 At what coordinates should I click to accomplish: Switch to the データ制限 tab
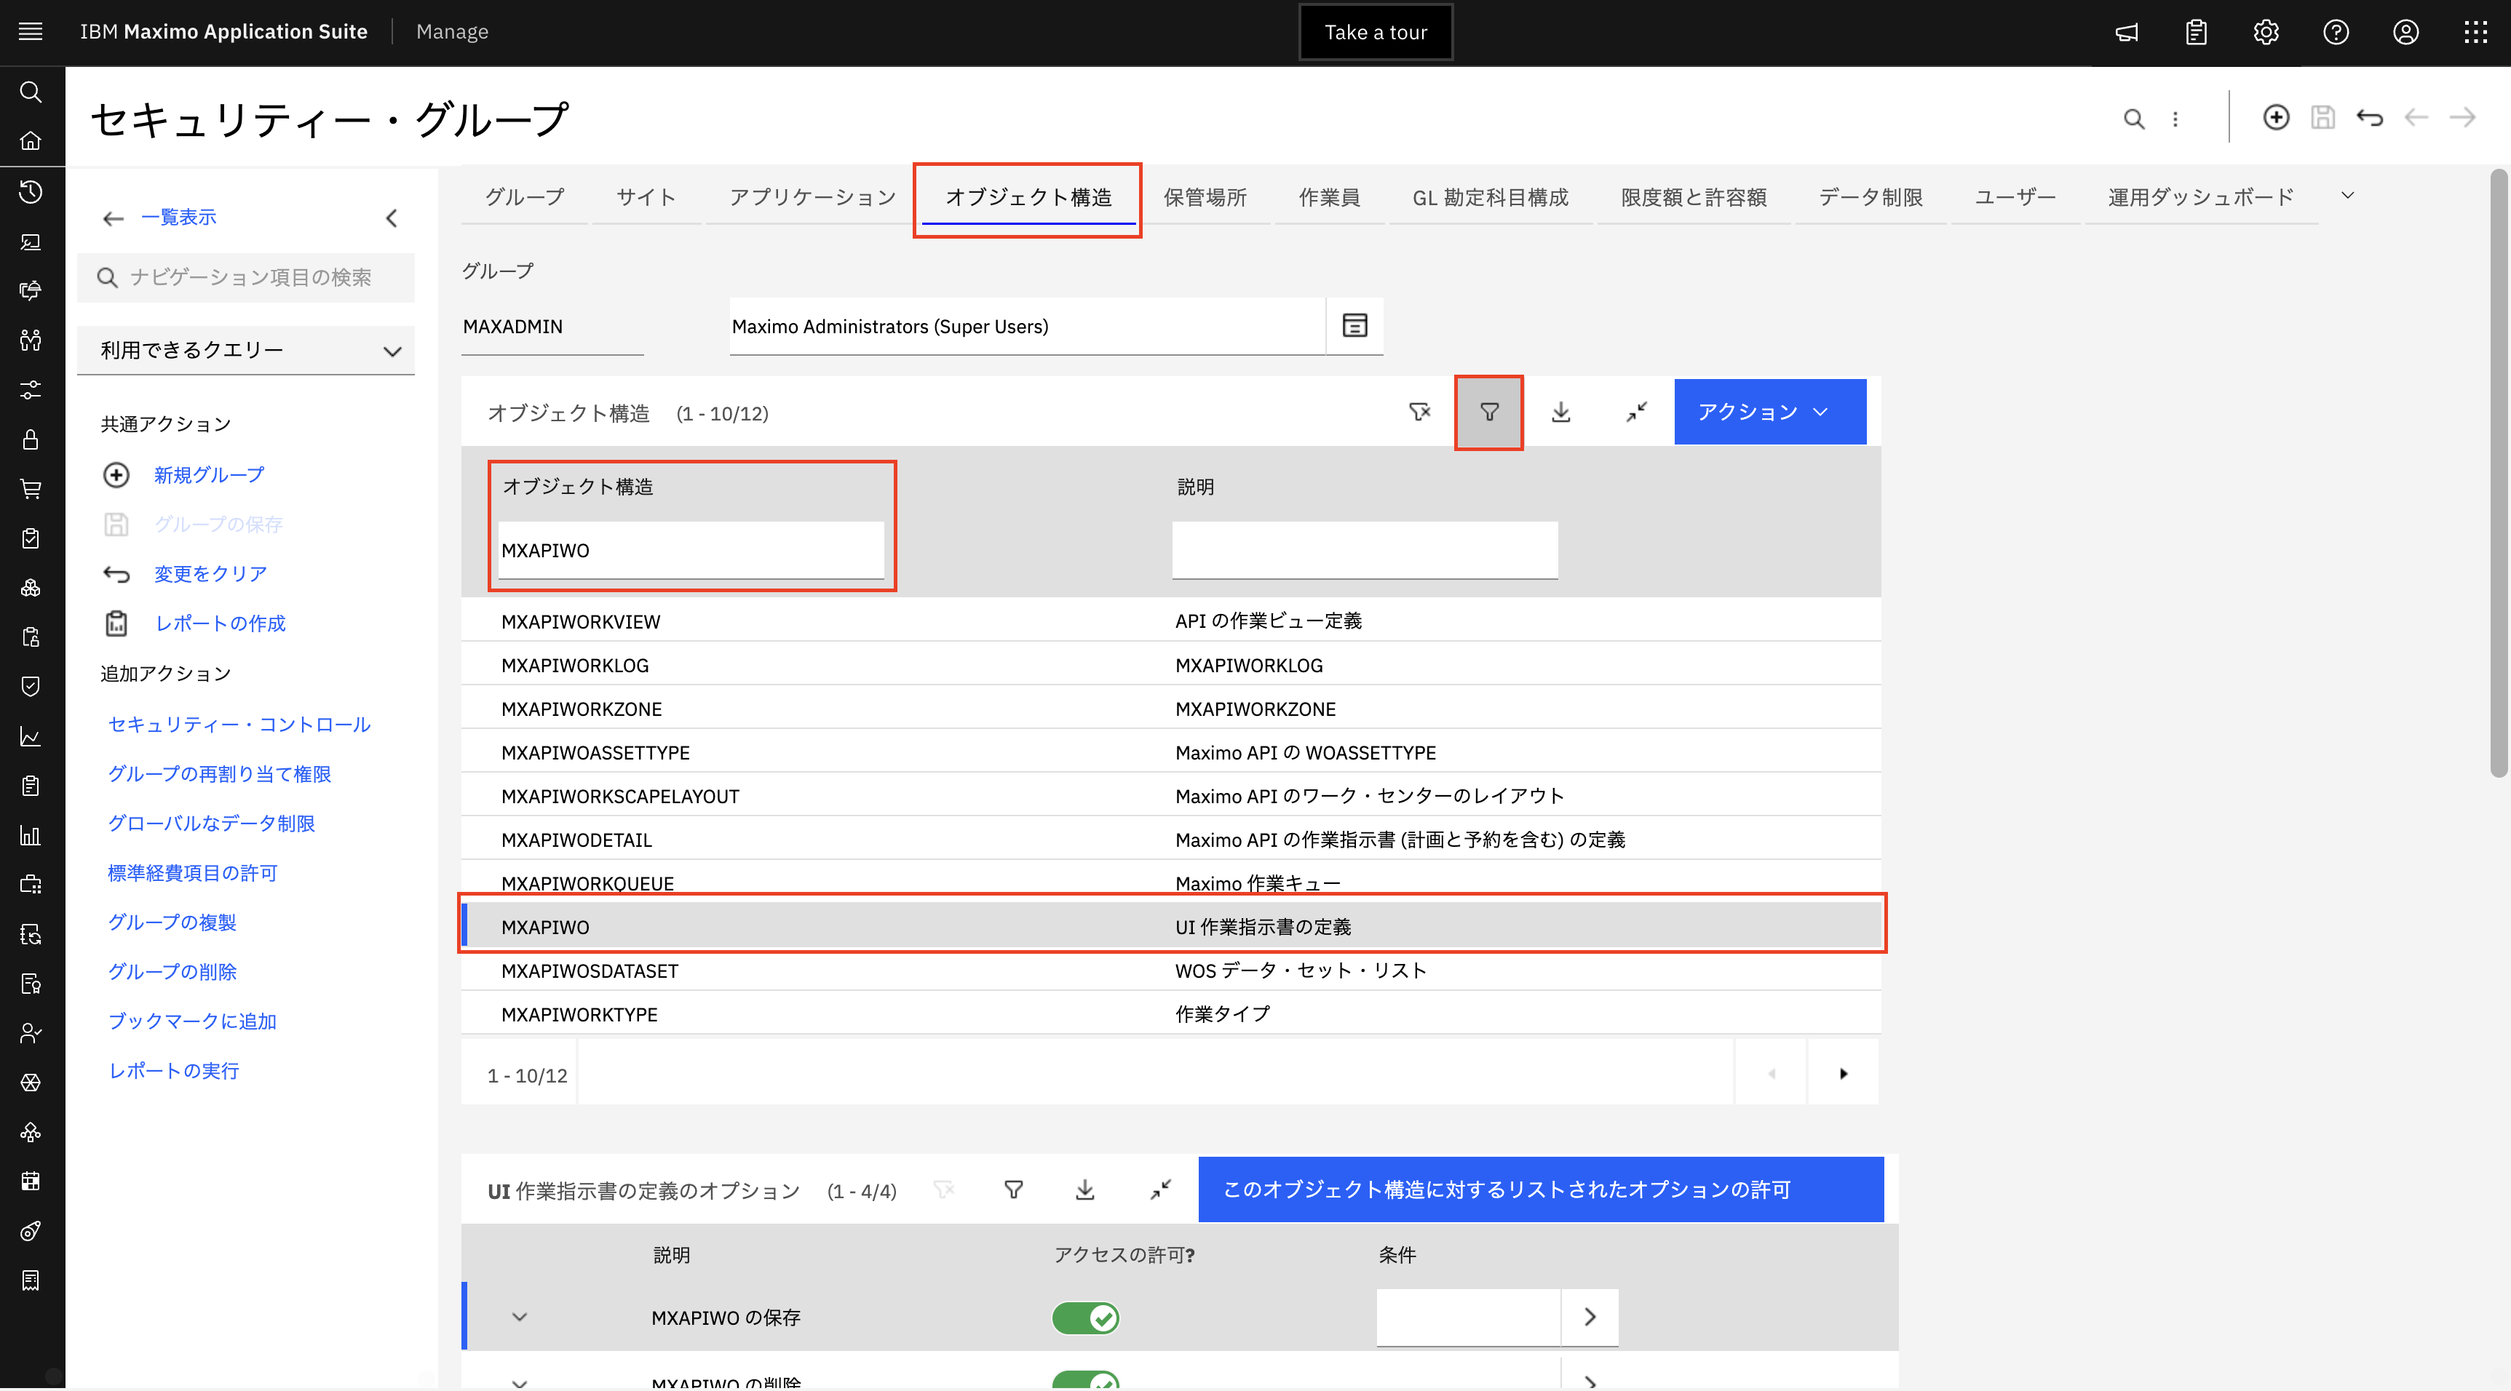coord(1870,198)
